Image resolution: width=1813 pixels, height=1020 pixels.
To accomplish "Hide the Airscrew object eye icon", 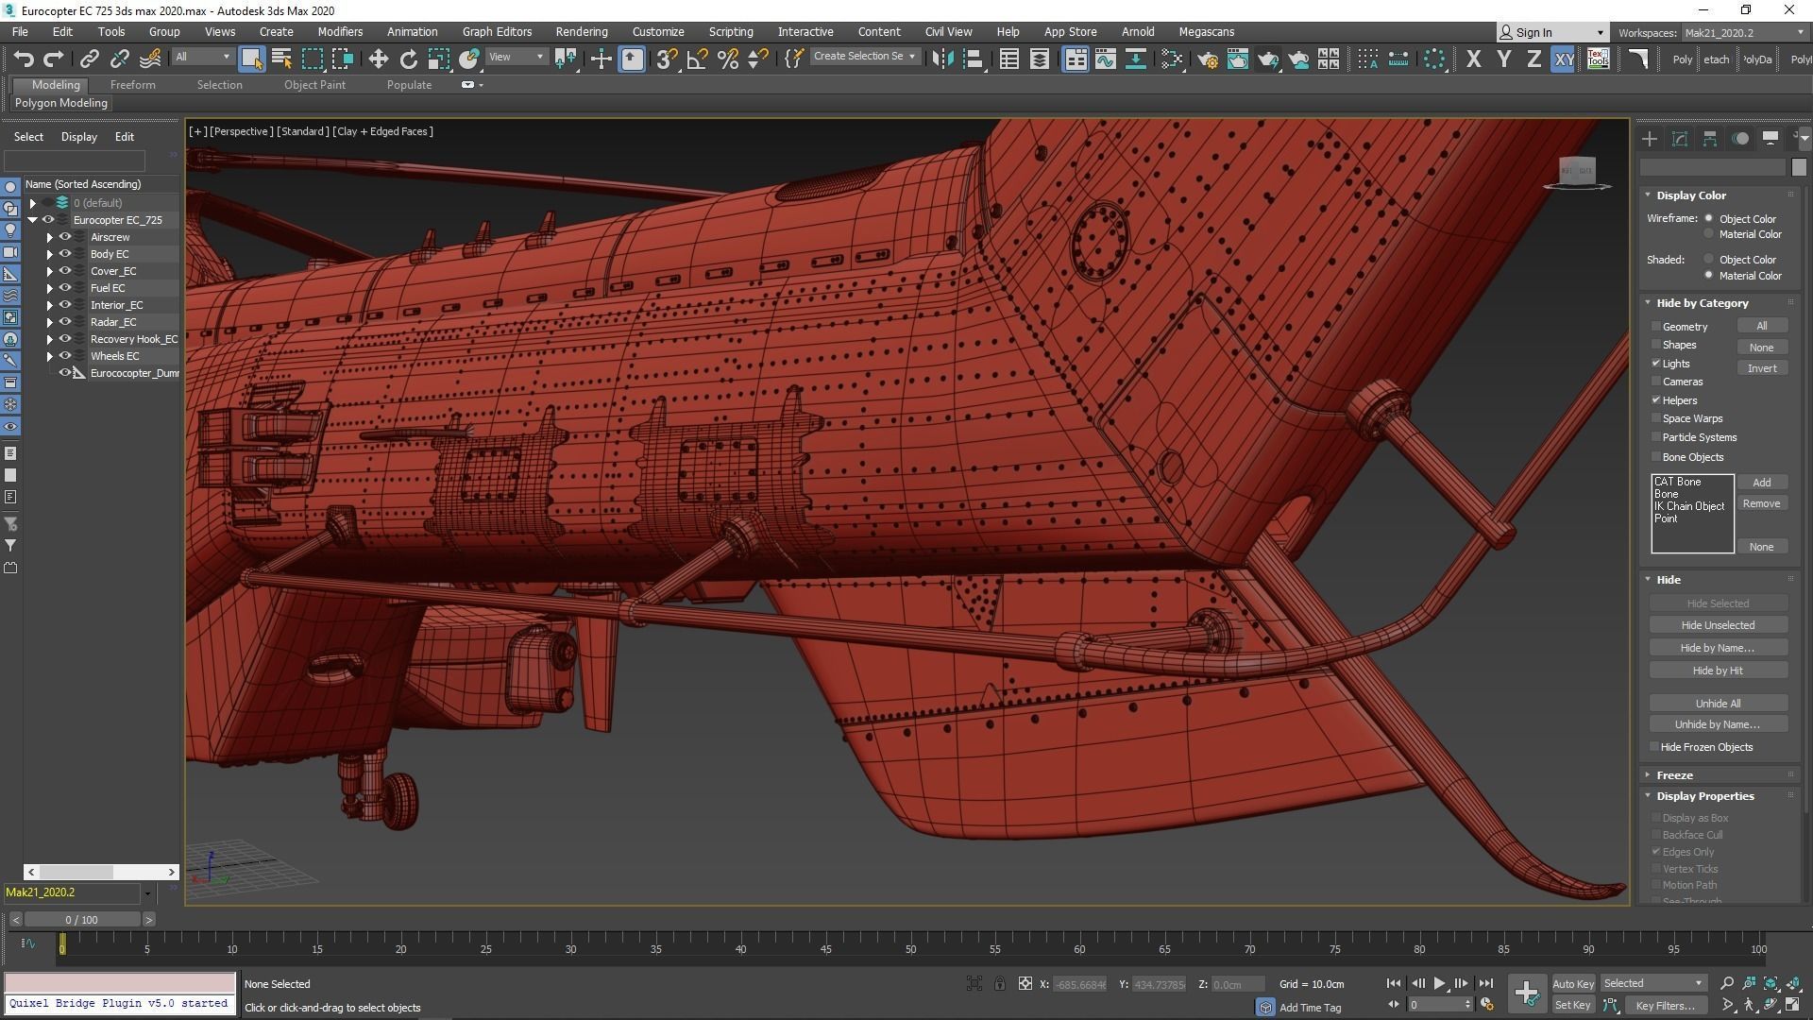I will pyautogui.click(x=65, y=237).
